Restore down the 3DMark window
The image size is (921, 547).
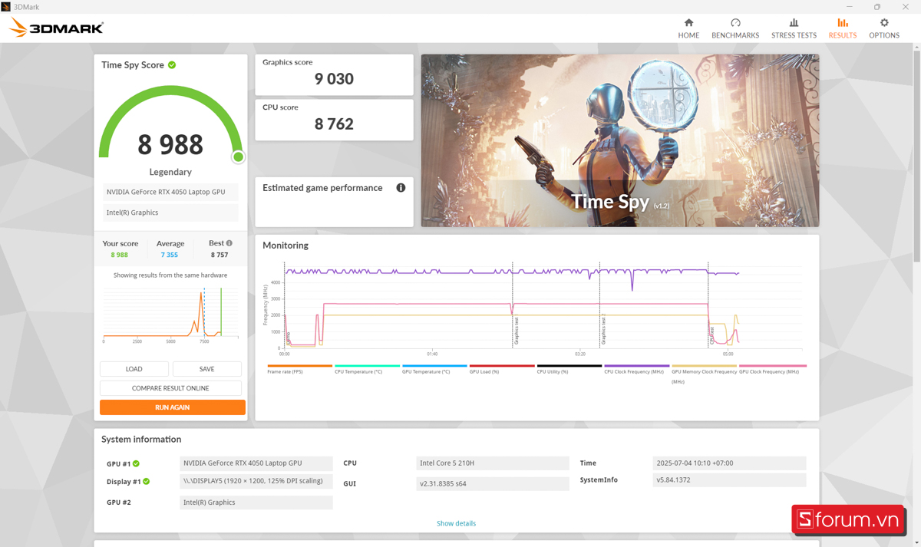(x=877, y=7)
